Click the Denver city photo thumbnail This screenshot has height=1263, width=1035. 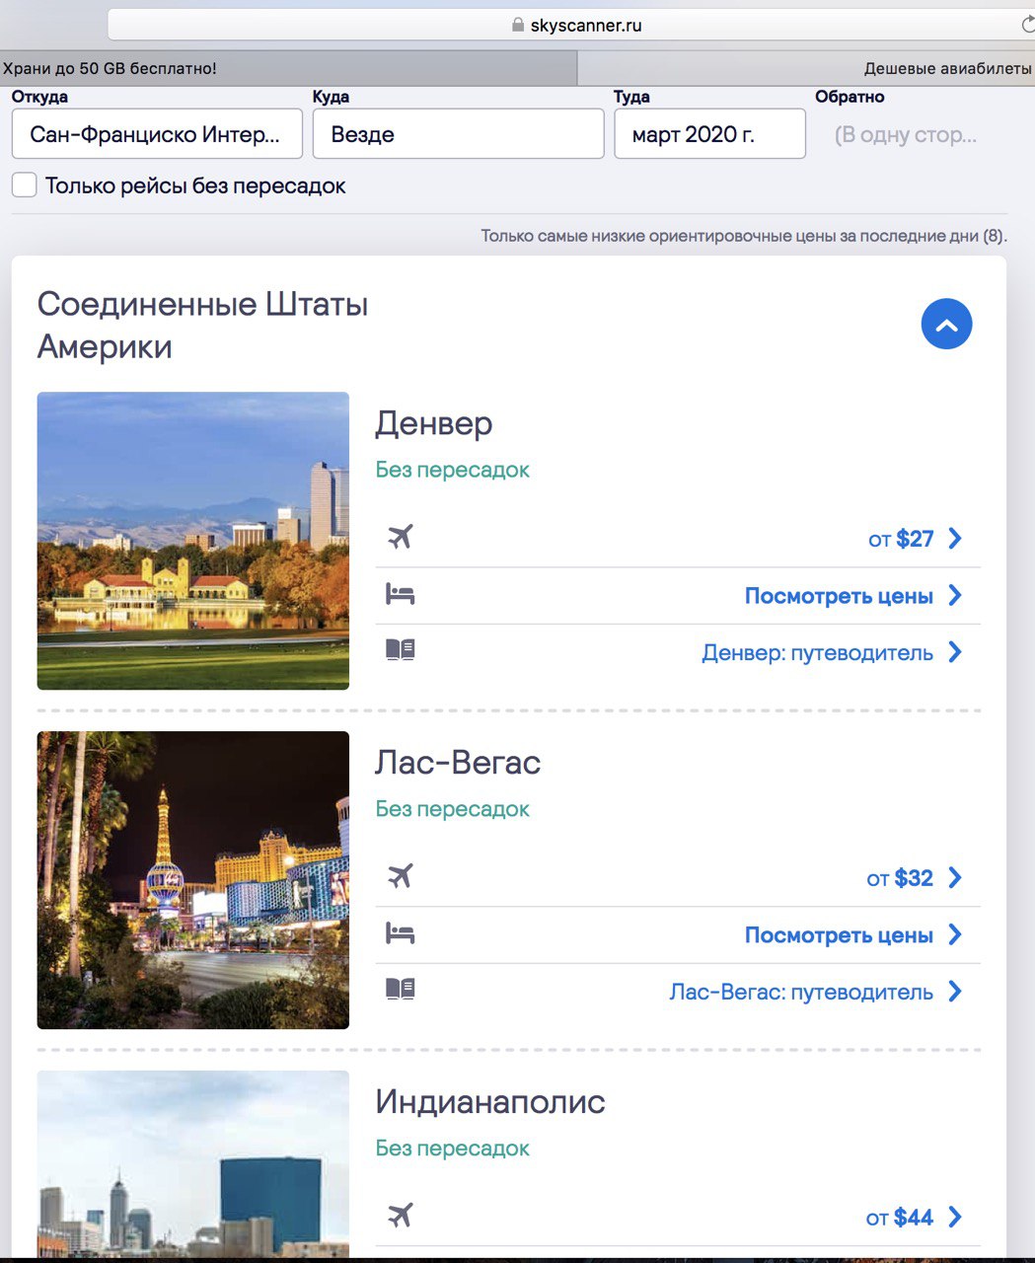click(193, 541)
